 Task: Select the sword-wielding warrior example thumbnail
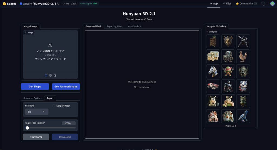(x=243, y=41)
